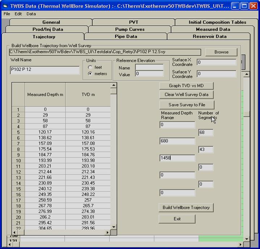Click the measured depth range field showing 680
Viewport: 260px width, 249px height.
point(177,141)
